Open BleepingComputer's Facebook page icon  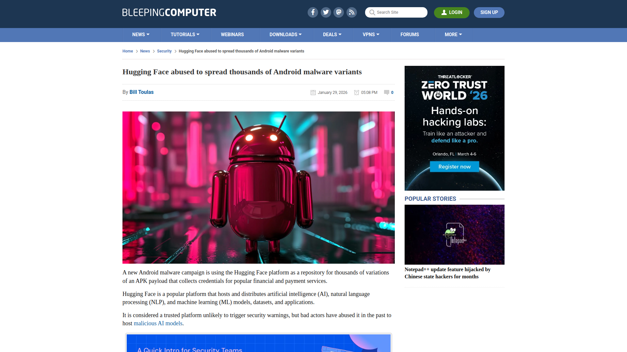coord(313,12)
